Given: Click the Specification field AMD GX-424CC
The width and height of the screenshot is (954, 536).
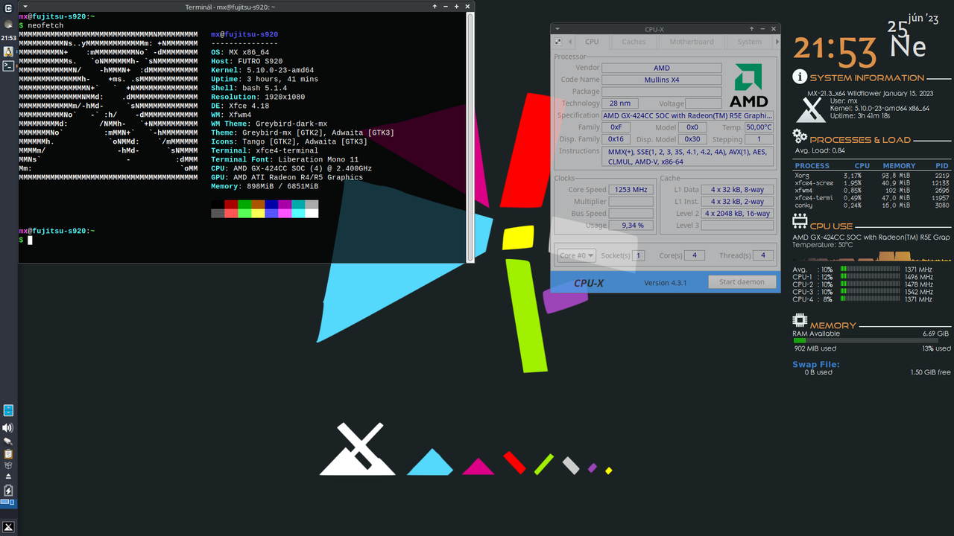Looking at the screenshot, I should click(x=688, y=115).
